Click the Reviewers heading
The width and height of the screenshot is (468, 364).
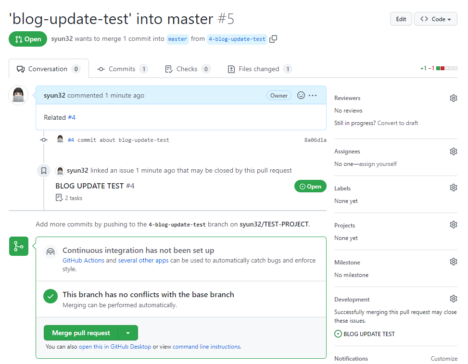click(347, 98)
